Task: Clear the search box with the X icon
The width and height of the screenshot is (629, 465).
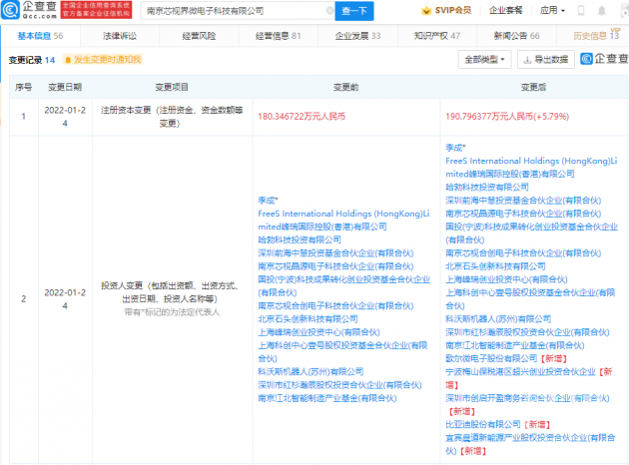Action: pyautogui.click(x=329, y=10)
